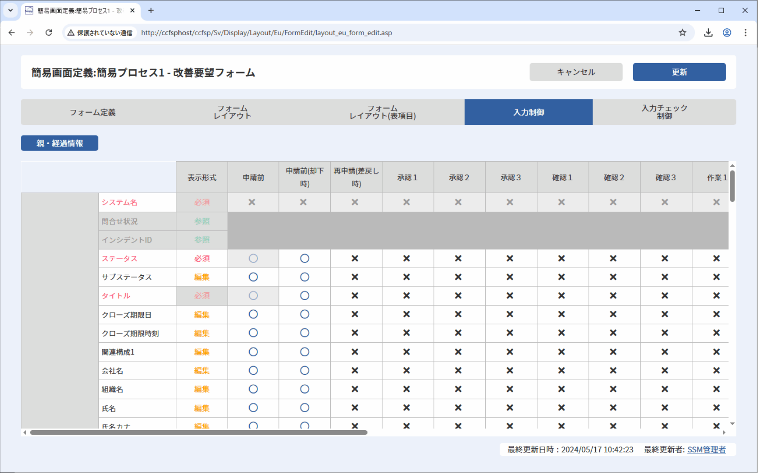Click 再申請 X mark for 氏名
The image size is (758, 473).
(x=355, y=408)
